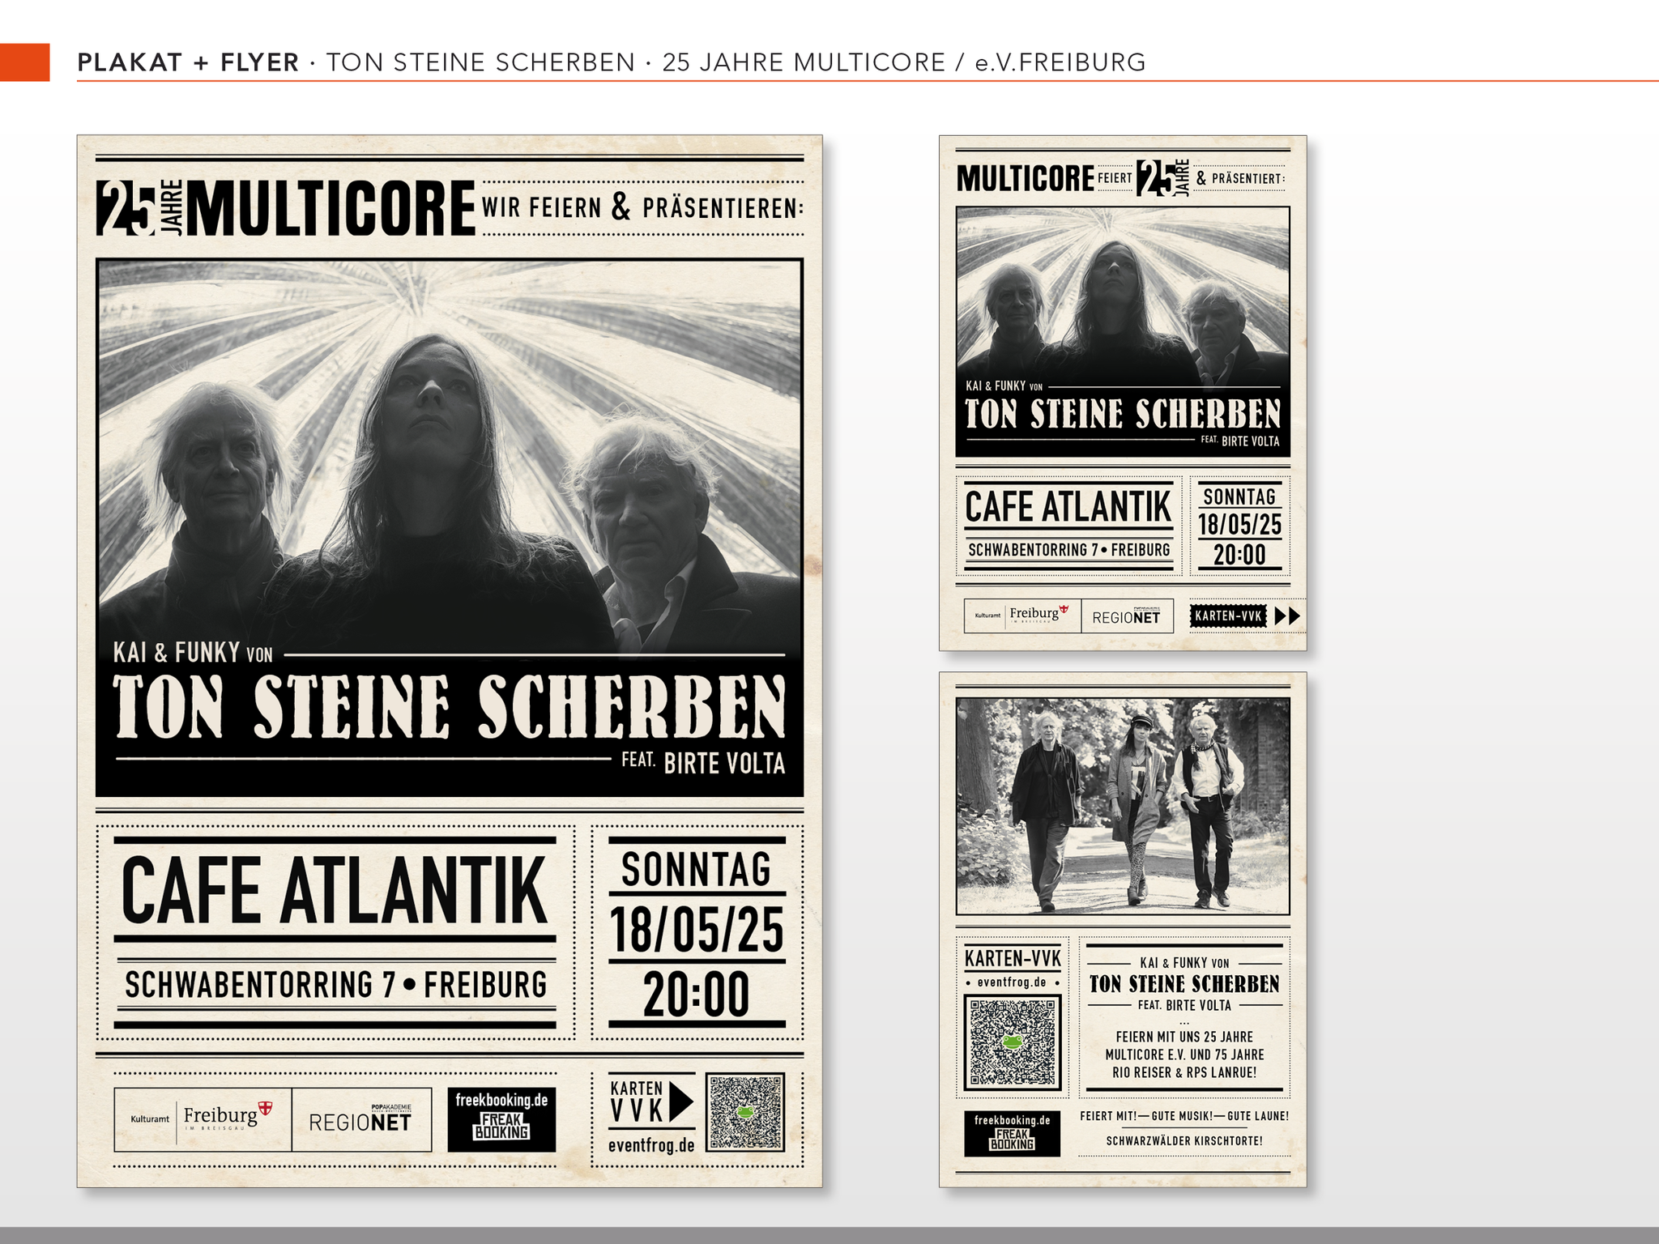
Task: Click the large poster's band photo
Action: tap(450, 454)
